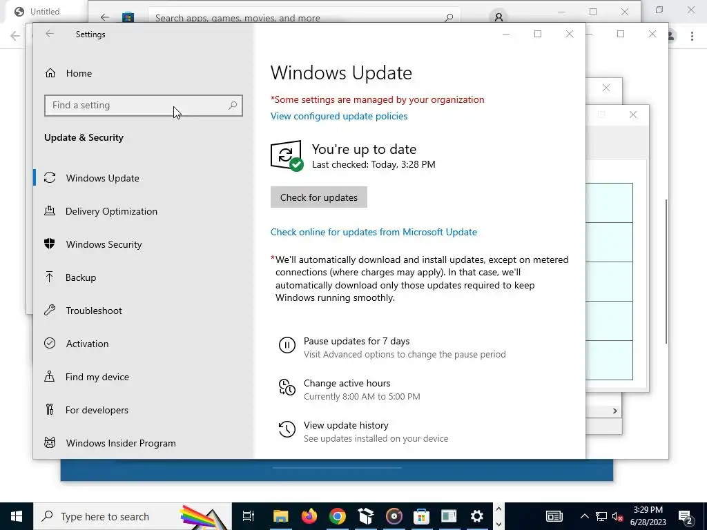This screenshot has width=707, height=530.
Task: Click inside the Find a setting box
Action: point(144,106)
